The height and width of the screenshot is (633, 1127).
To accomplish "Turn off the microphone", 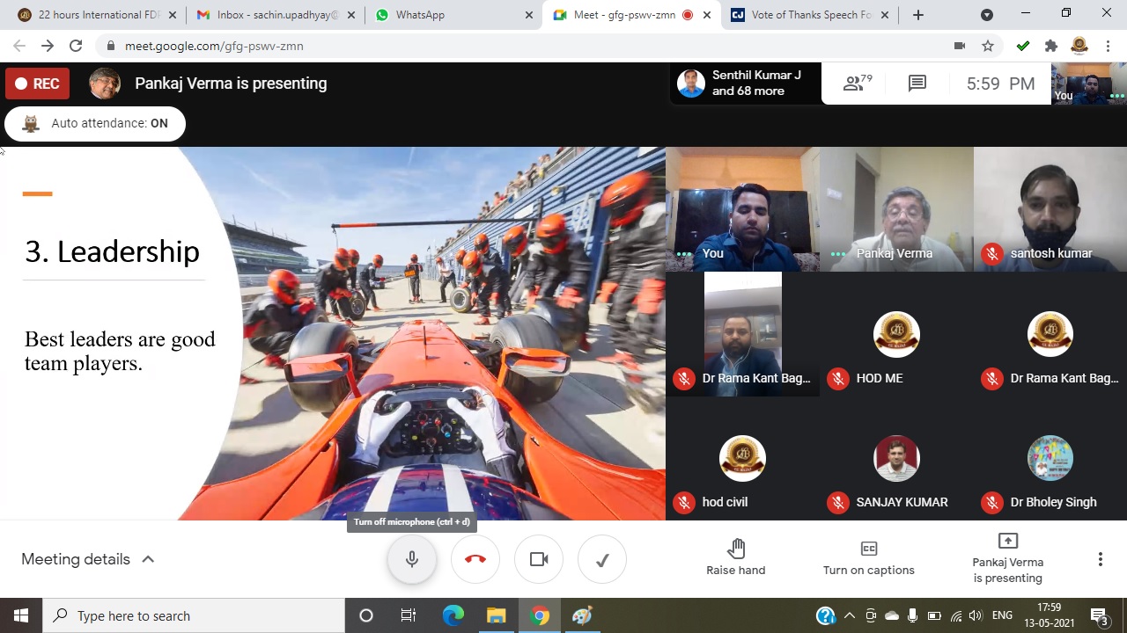I will (x=412, y=559).
